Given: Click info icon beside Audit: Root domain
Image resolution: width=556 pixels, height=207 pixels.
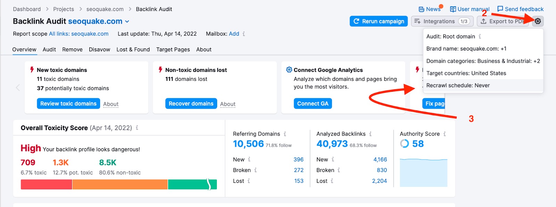Looking at the screenshot, I should pos(480,36).
